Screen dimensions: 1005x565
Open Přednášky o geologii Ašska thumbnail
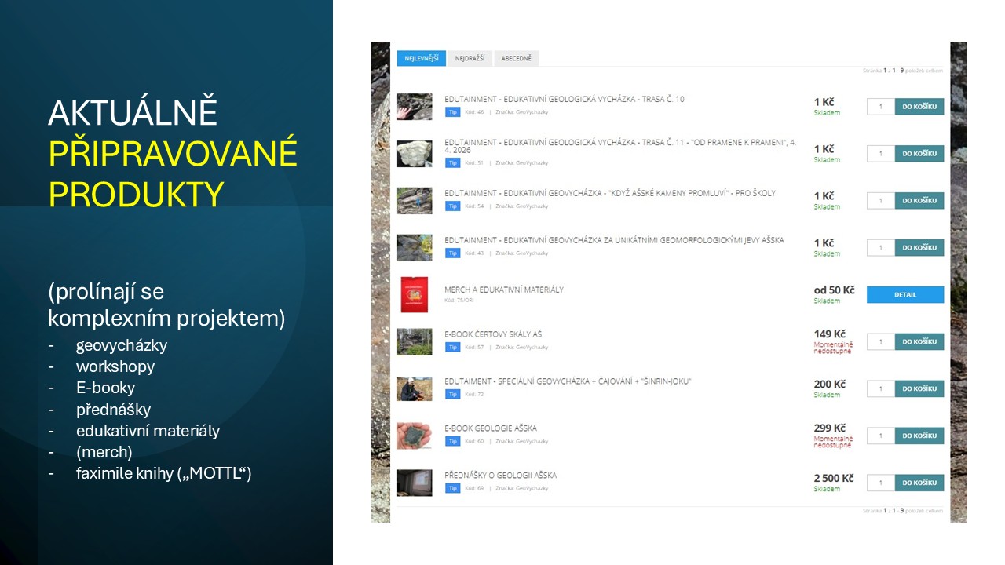(x=414, y=483)
